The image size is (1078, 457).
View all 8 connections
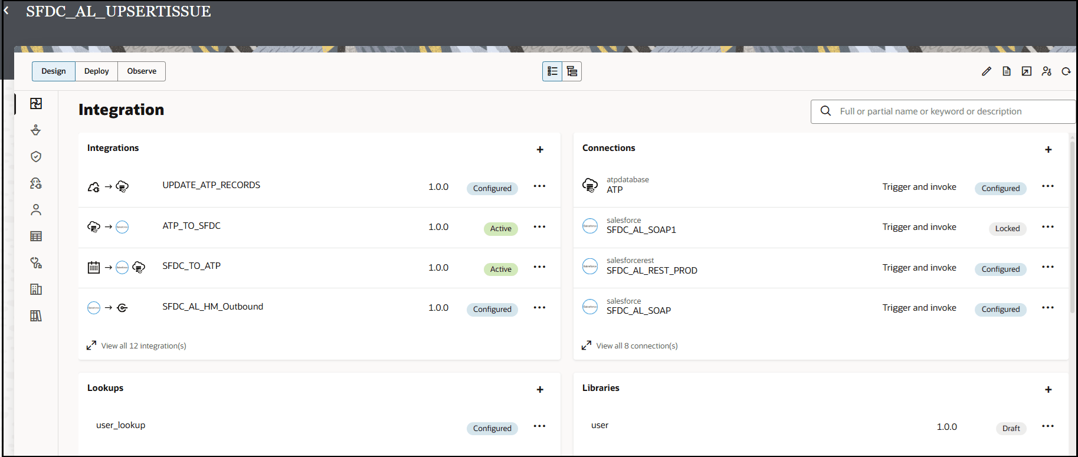click(637, 346)
